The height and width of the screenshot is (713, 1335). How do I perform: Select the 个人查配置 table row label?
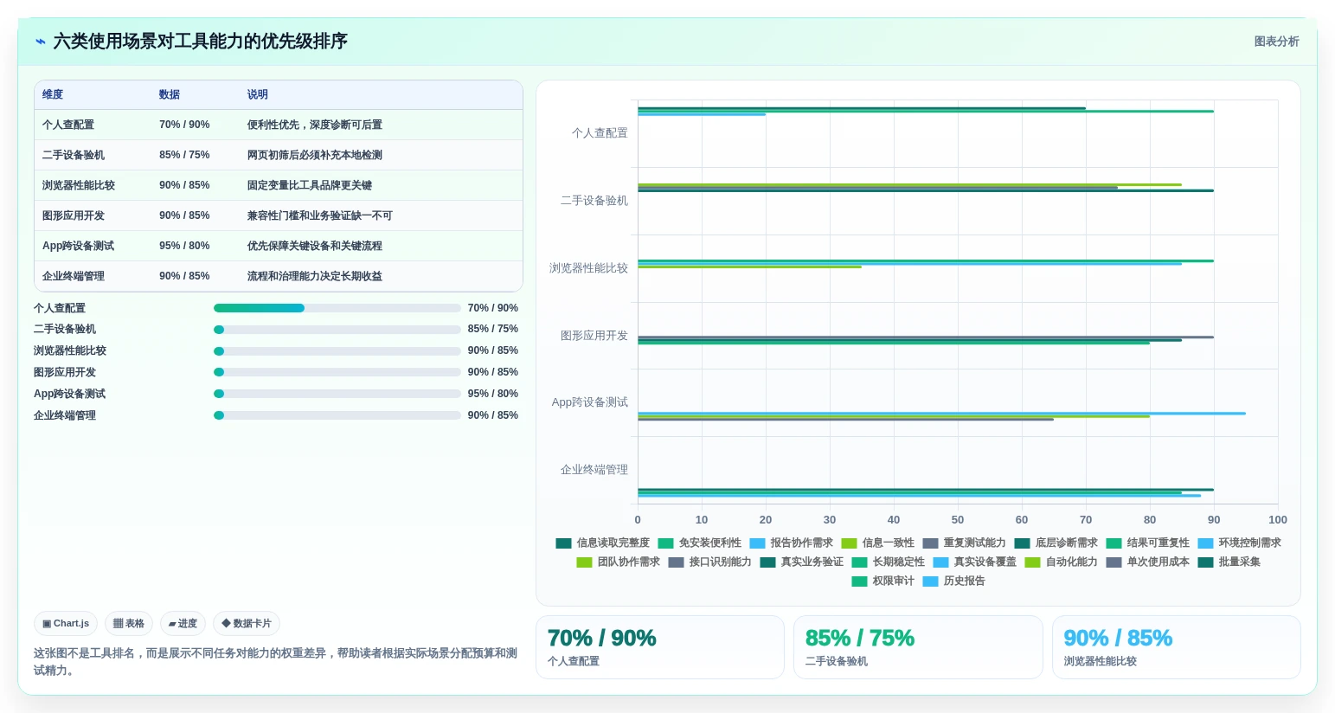tap(68, 125)
